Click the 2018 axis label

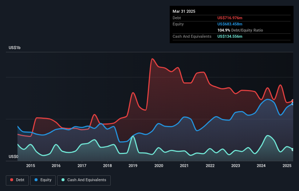107,166
